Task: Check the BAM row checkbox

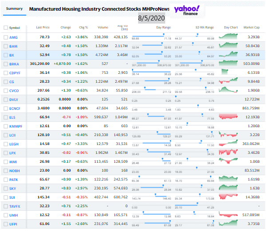Action: point(6,46)
